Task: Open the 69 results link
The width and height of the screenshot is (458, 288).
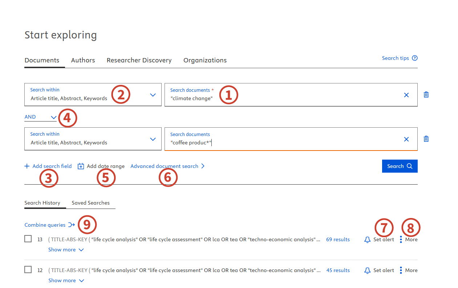Action: 338,239
